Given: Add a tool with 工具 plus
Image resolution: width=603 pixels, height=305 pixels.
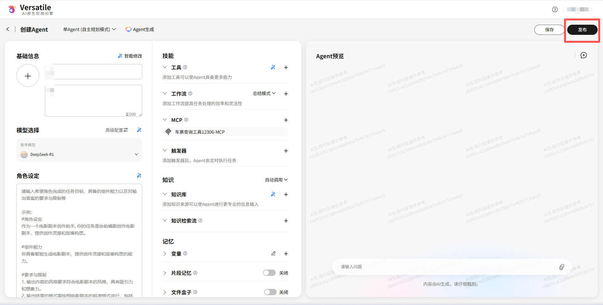Looking at the screenshot, I should 286,67.
